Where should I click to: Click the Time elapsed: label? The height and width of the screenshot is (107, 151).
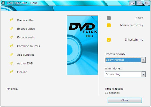point(114,89)
